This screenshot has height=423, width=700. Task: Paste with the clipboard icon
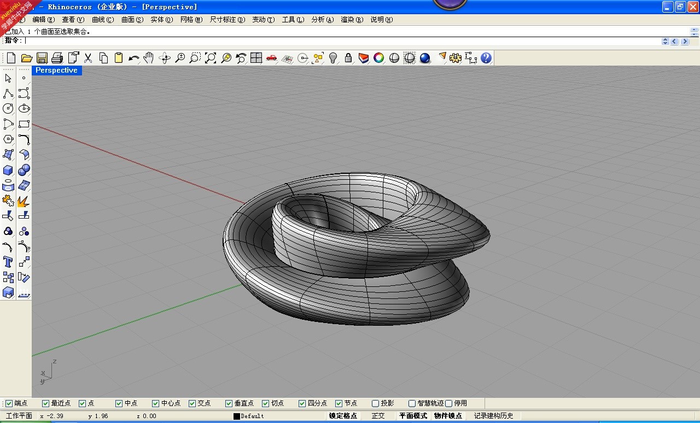pyautogui.click(x=118, y=58)
